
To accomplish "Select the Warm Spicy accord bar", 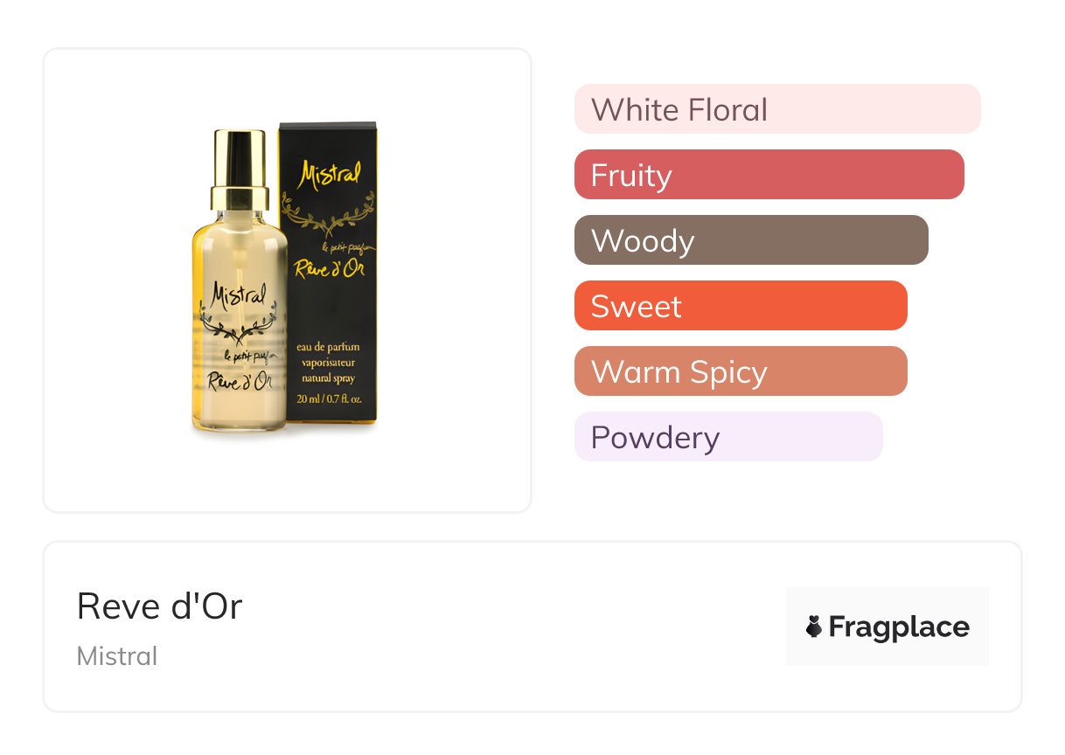I will click(x=740, y=371).
